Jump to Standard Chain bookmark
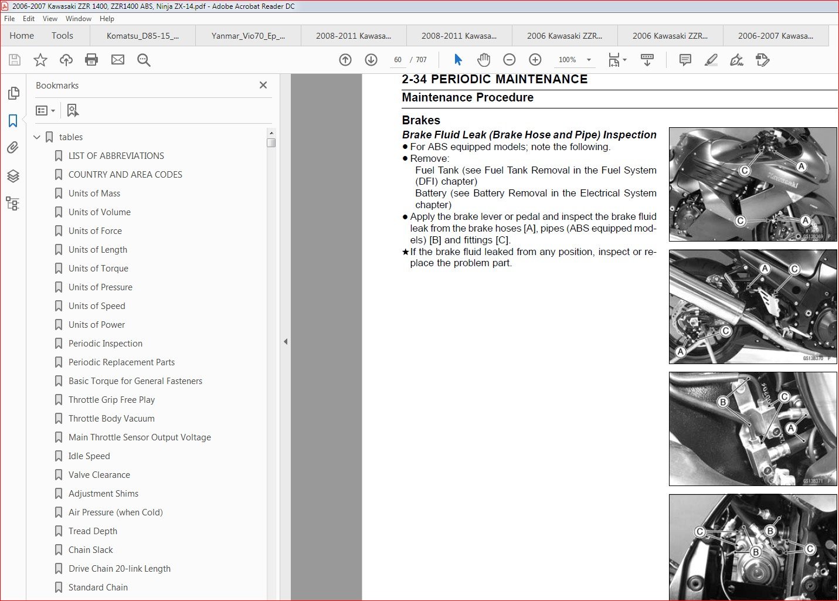Image resolution: width=839 pixels, height=601 pixels. click(x=98, y=588)
